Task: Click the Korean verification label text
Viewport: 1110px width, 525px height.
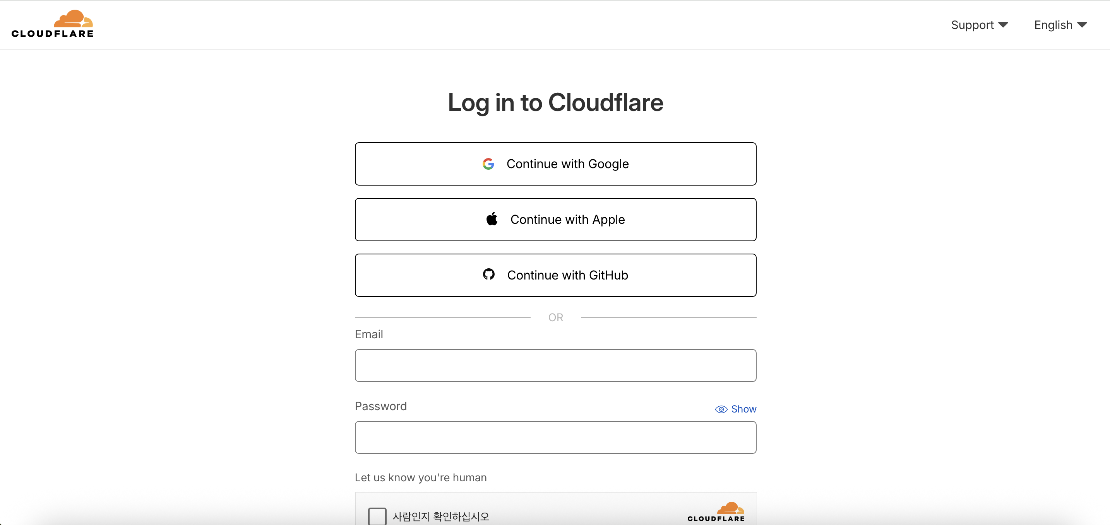Action: (x=441, y=516)
